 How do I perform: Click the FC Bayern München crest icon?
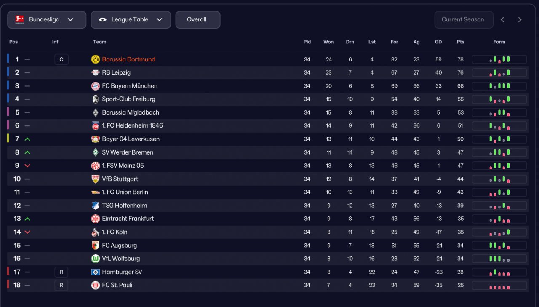pos(96,86)
